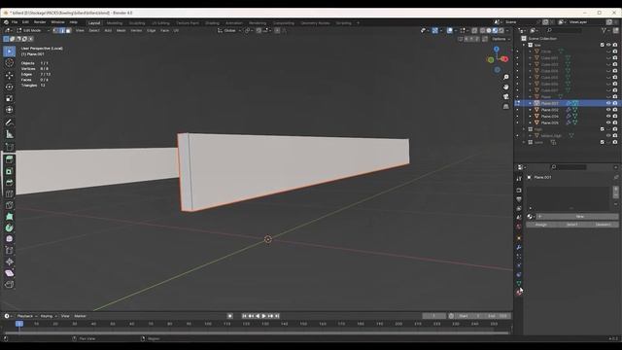The height and width of the screenshot is (350, 622).
Task: Open the viewport Options dropdown
Action: [501, 39]
